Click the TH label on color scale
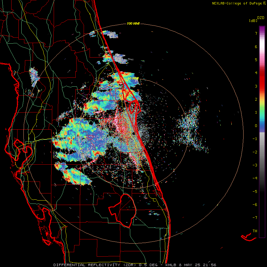The width and height of the screenshot is (267, 267). (x=255, y=231)
